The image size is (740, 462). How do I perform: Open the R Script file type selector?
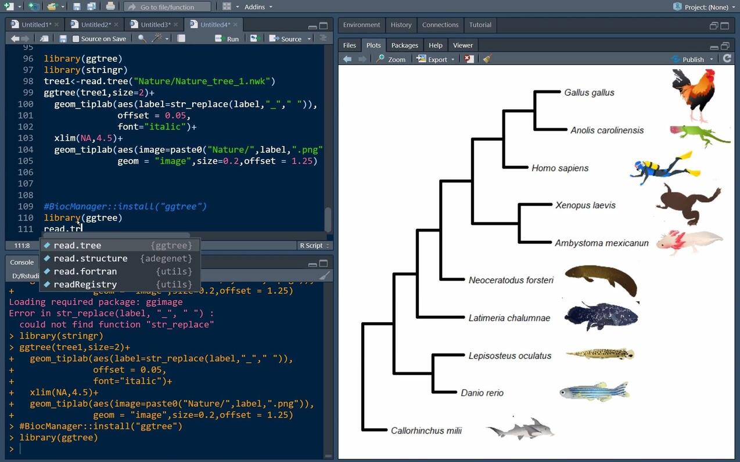click(x=314, y=246)
